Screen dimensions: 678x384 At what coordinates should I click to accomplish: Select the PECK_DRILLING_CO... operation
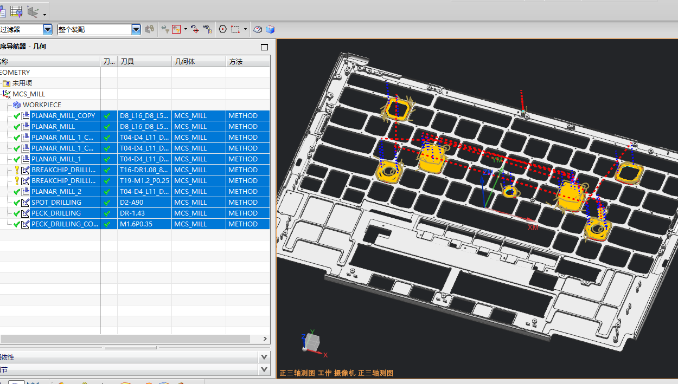tap(65, 224)
